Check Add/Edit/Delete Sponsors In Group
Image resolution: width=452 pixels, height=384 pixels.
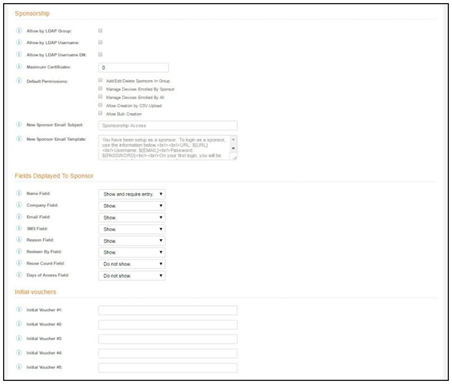[x=100, y=80]
